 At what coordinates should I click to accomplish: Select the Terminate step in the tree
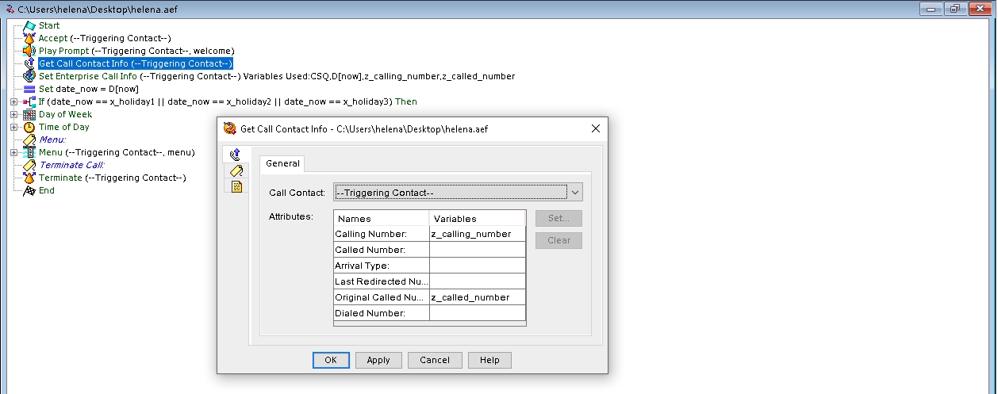coord(60,178)
